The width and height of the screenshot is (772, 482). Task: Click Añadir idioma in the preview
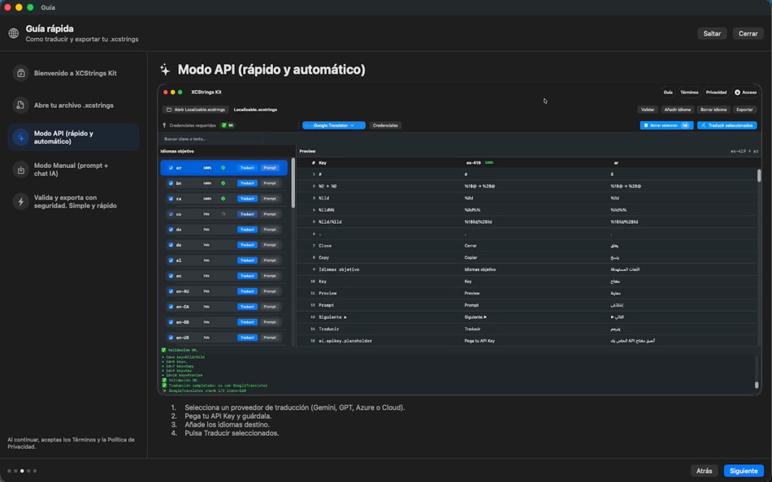678,110
